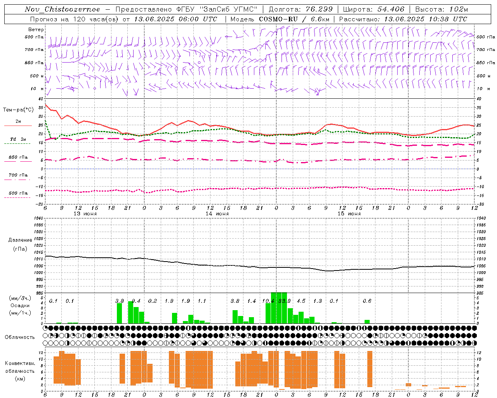Click the station name Nov_Chistoozernoe
Screen dimensions: 497x398
click(62, 9)
